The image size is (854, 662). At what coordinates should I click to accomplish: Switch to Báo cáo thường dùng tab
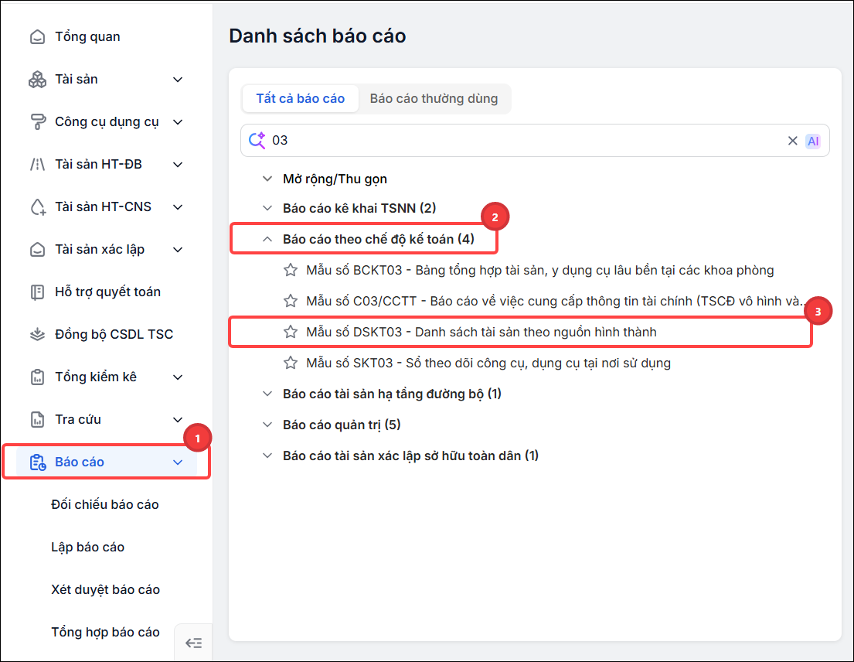(x=434, y=99)
